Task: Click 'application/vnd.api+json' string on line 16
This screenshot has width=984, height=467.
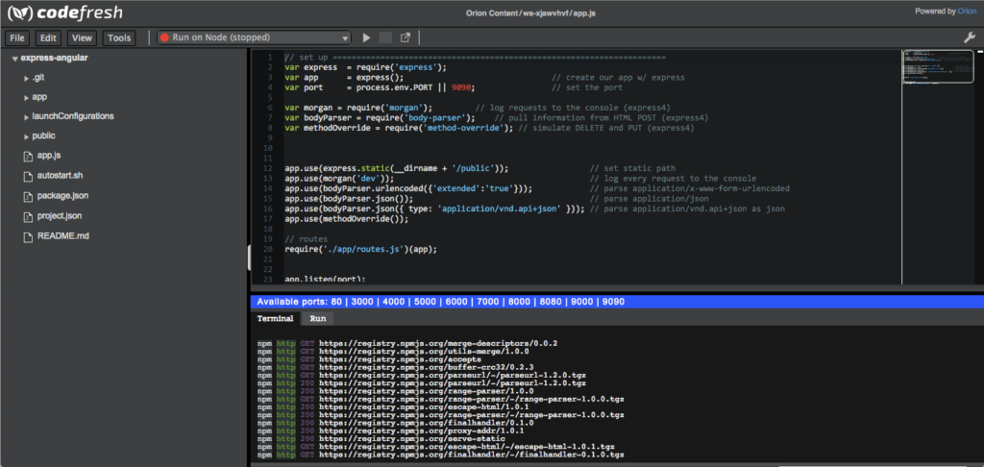Action: click(x=501, y=209)
